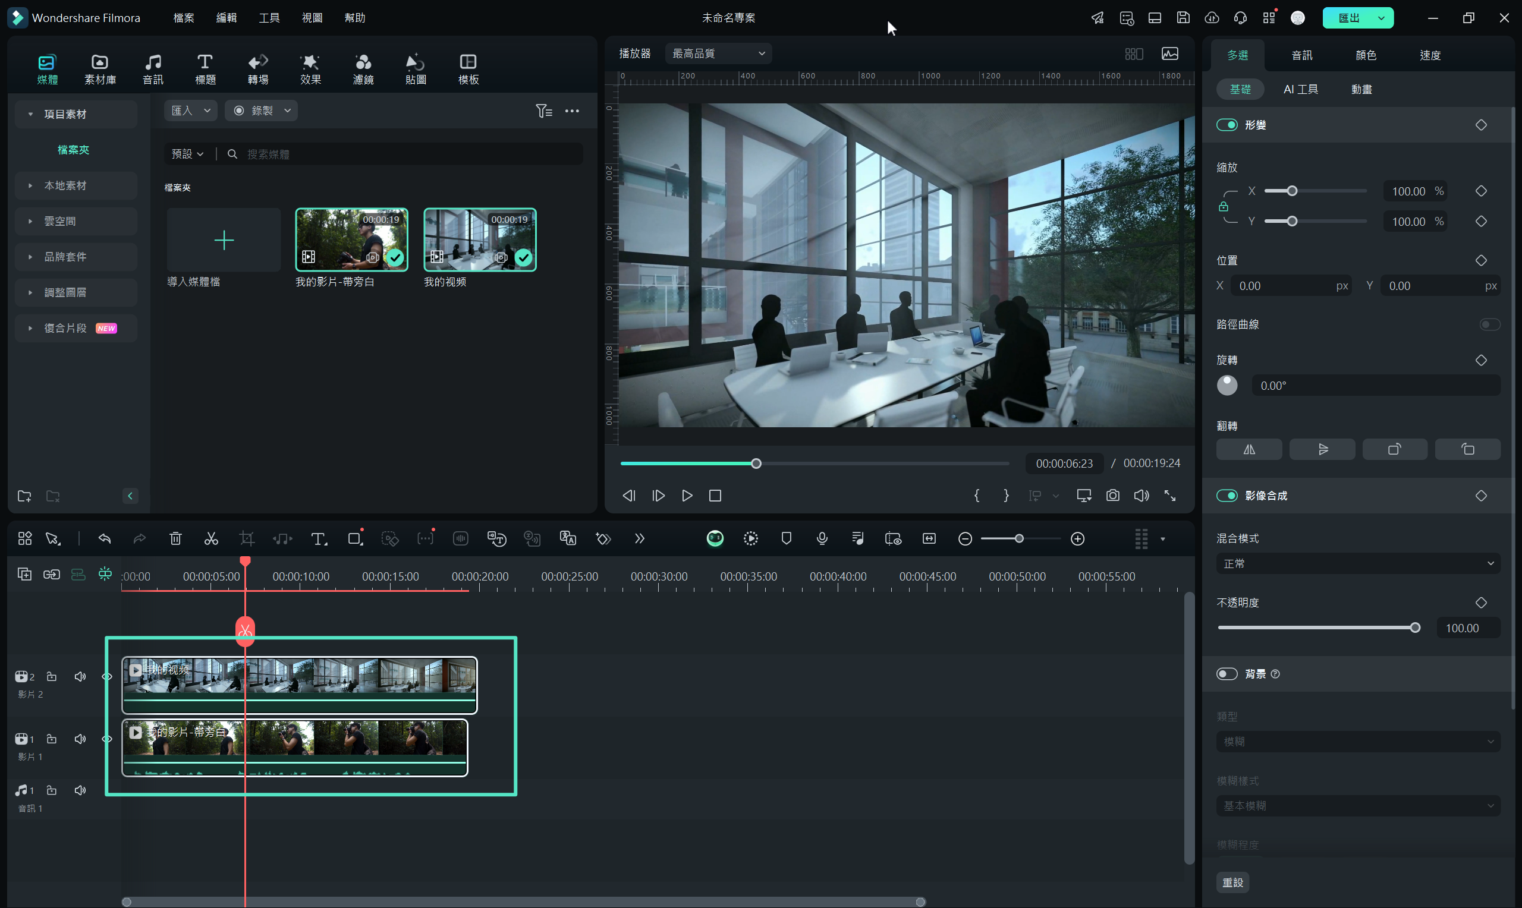Click the marker shield icon in timeline toolbar

787,538
